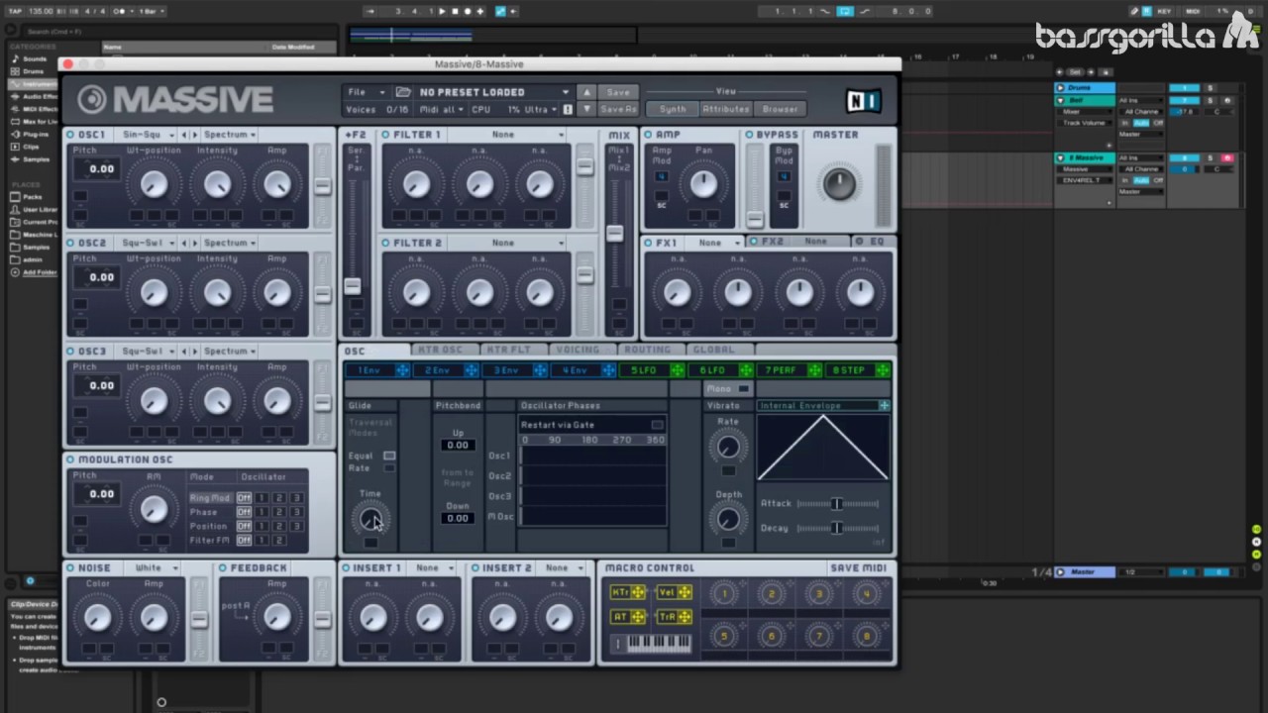This screenshot has height=713, width=1268.
Task: Toggle OSC3 on/off power button
Action: click(70, 352)
